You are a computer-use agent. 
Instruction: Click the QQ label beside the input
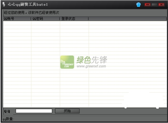pyautogui.click(x=7, y=111)
